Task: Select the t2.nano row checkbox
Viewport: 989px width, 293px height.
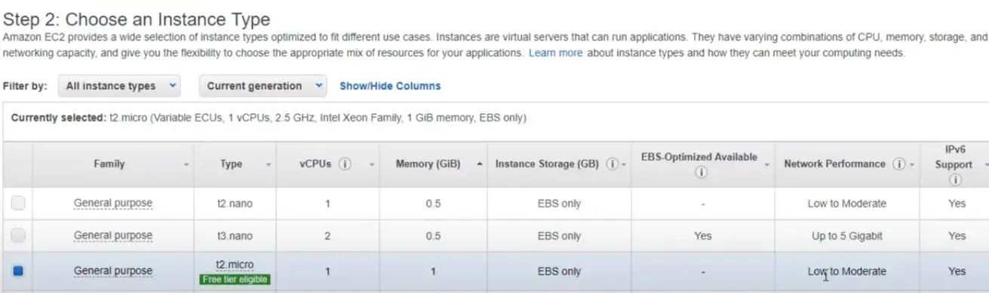Action: click(x=18, y=203)
